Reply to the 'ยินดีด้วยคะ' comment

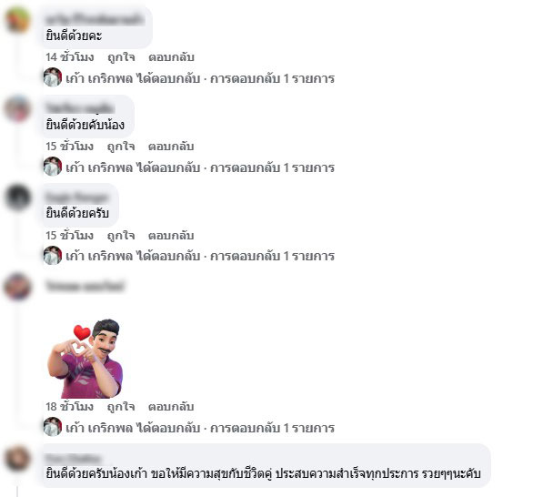[171, 57]
